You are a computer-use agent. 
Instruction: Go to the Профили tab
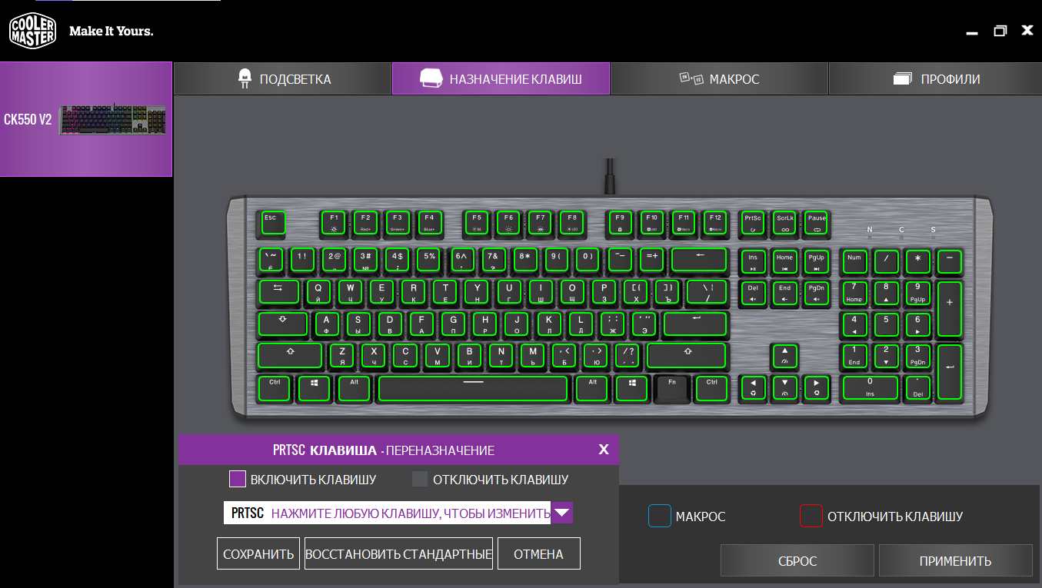tap(935, 78)
